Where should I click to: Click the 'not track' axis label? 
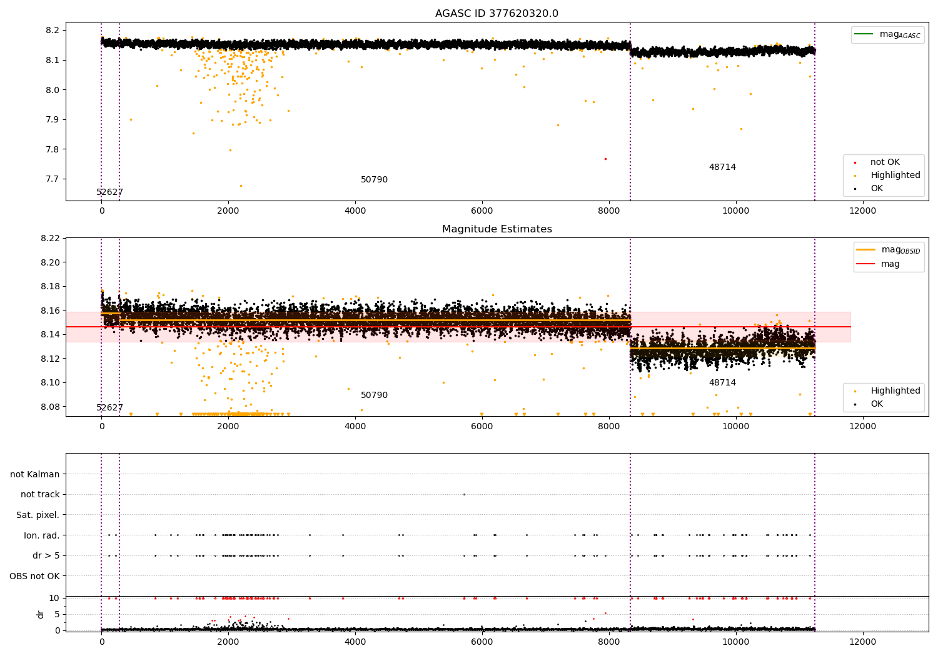pos(40,494)
